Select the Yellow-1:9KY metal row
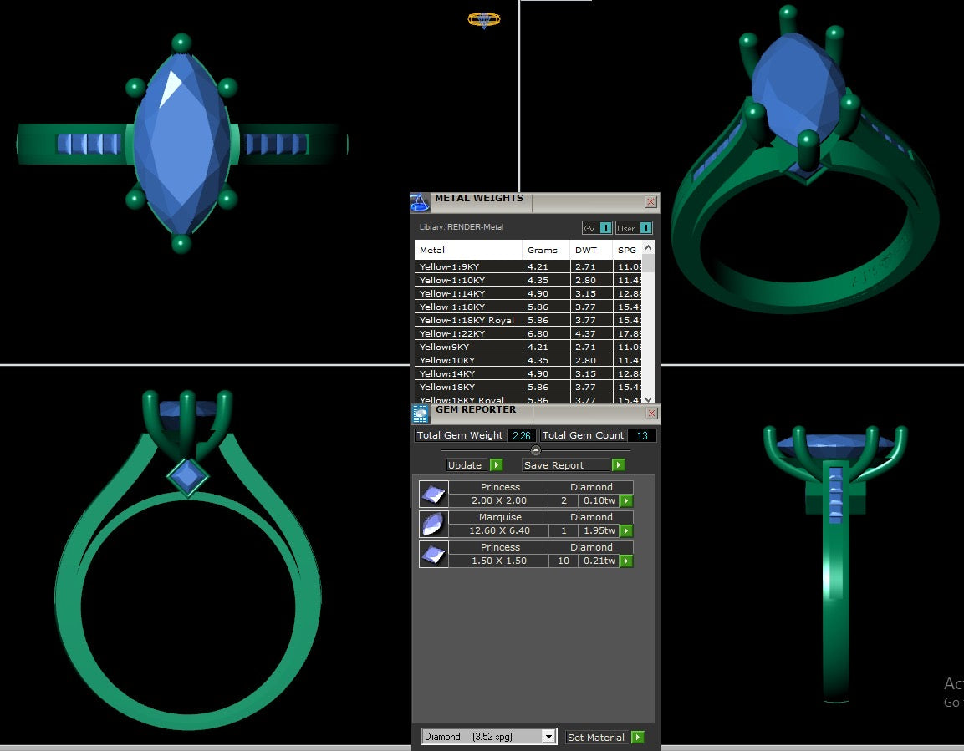This screenshot has height=751, width=964. (x=528, y=266)
